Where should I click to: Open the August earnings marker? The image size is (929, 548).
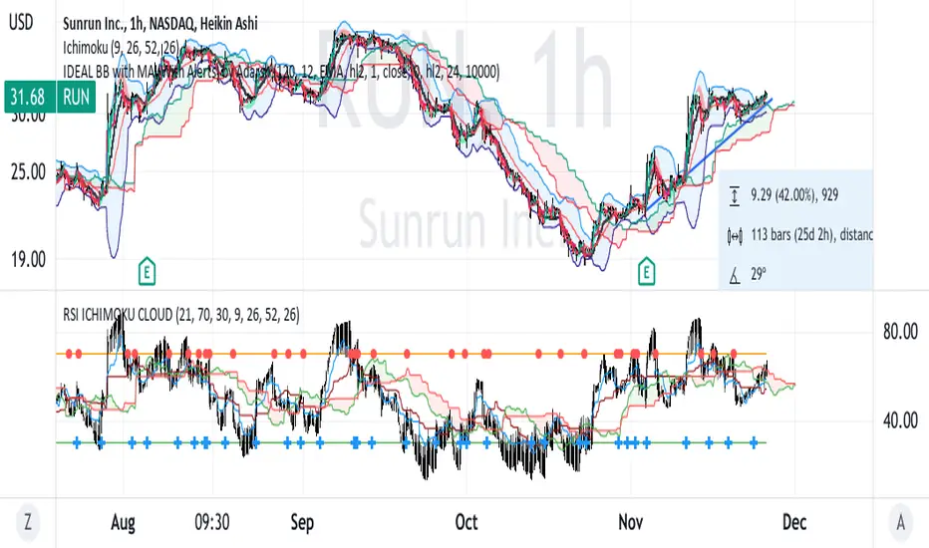(147, 272)
